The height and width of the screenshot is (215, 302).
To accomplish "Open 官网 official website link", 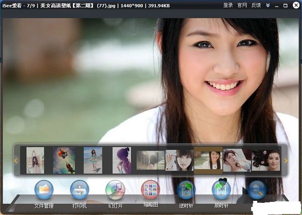I will [x=242, y=5].
